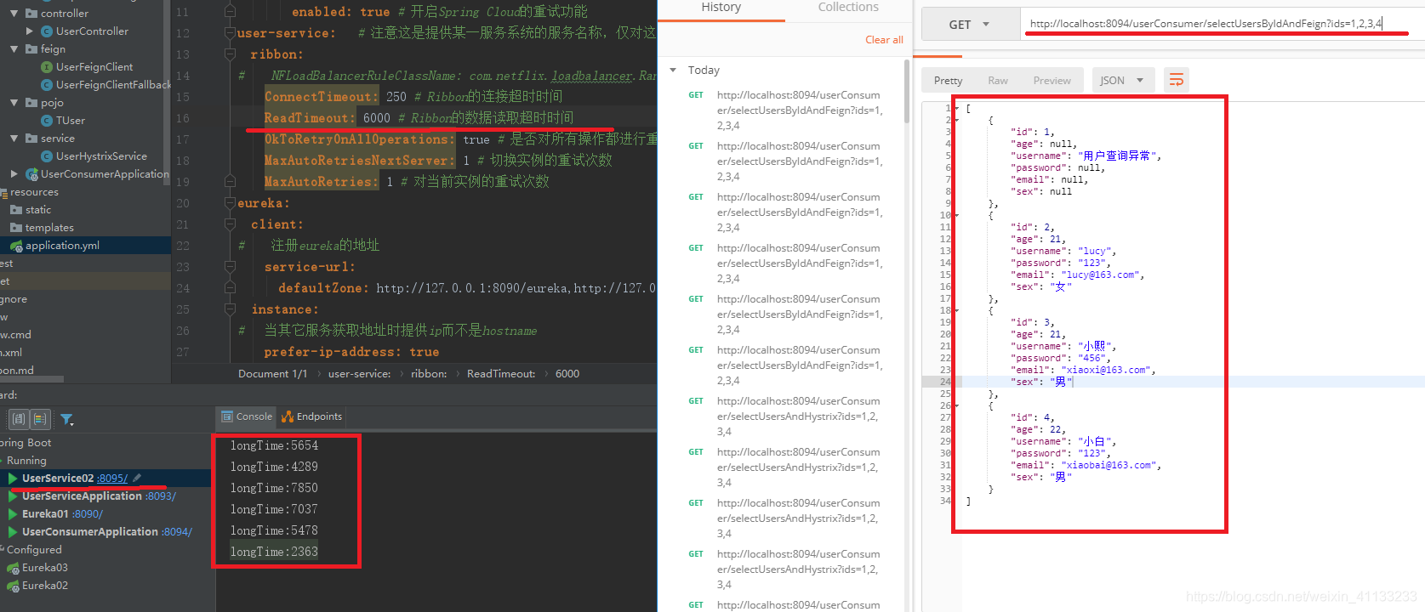
Task: Click green run icon of UserConsumerApplication
Action: coord(13,531)
